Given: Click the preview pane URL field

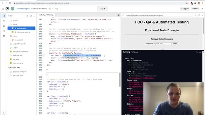Looking at the screenshot, I should click(x=159, y=15).
